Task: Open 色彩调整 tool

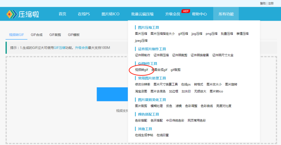Action: [191, 106]
